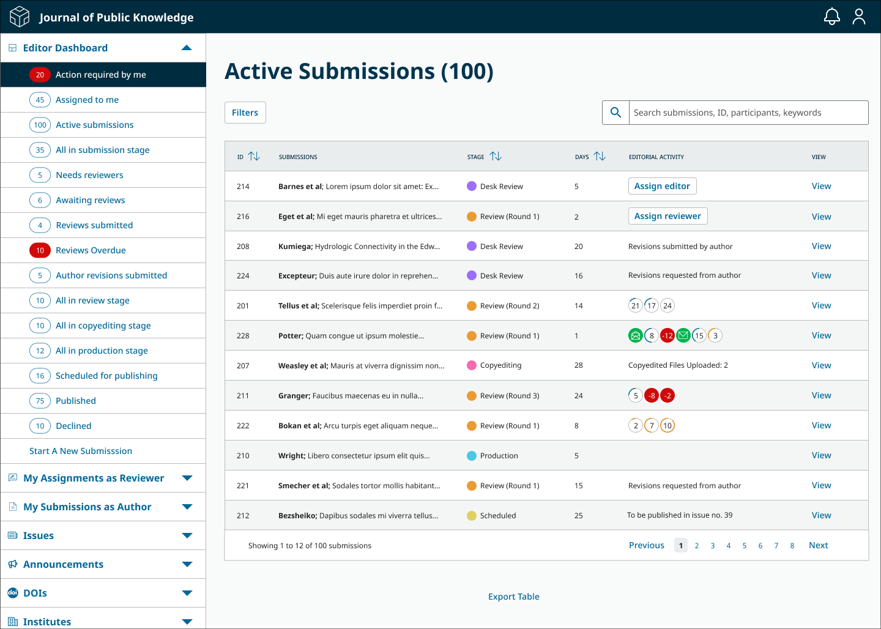Open the notifications bell icon
The image size is (881, 629).
click(831, 17)
